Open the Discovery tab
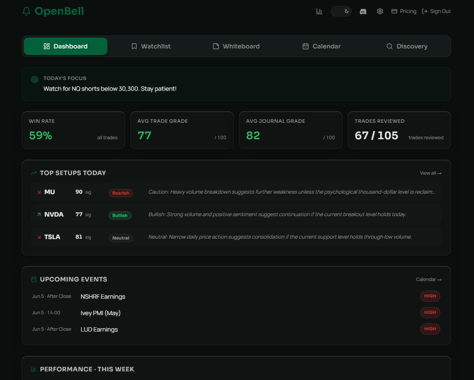Viewport: 474px width, 380px height. point(406,46)
